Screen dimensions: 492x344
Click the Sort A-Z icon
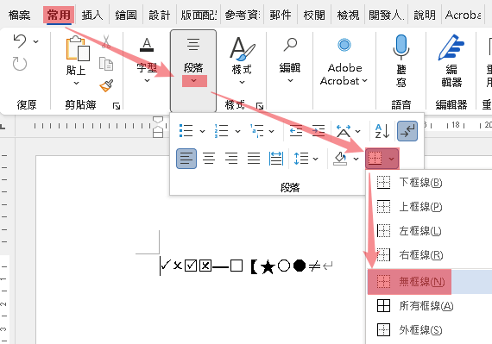pyautogui.click(x=382, y=131)
